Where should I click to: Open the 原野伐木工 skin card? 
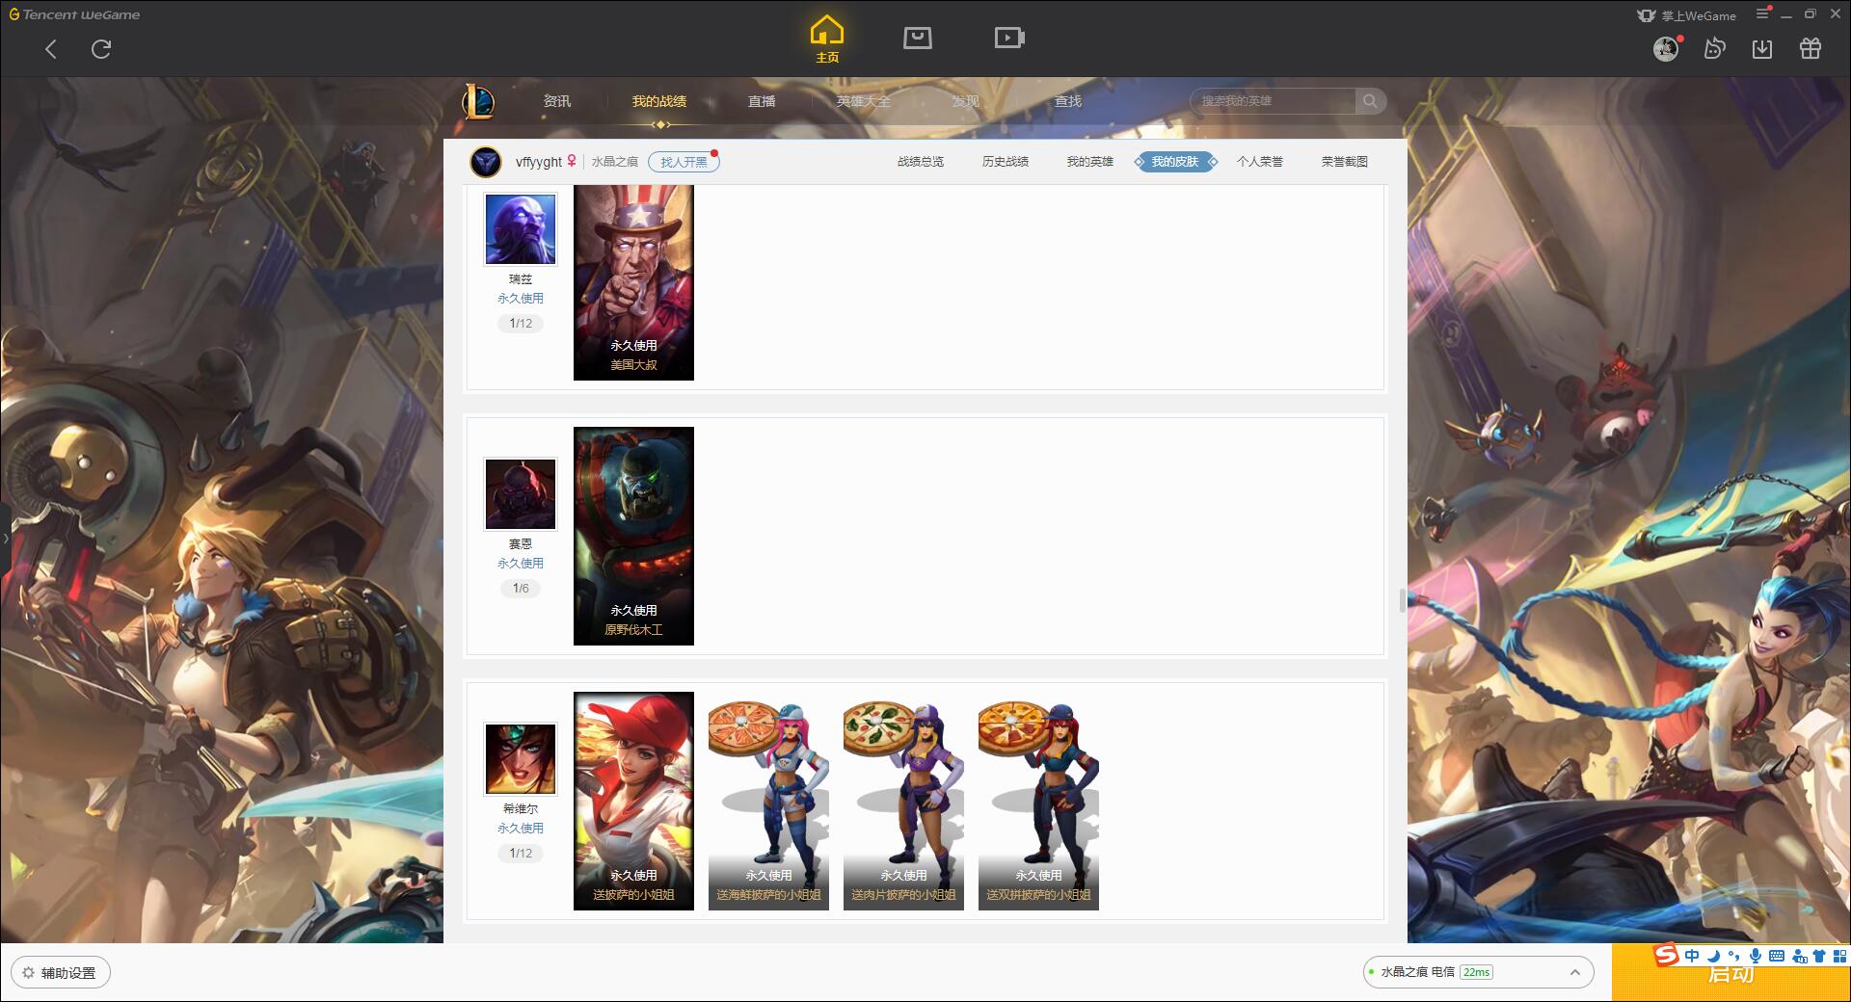[x=633, y=536]
